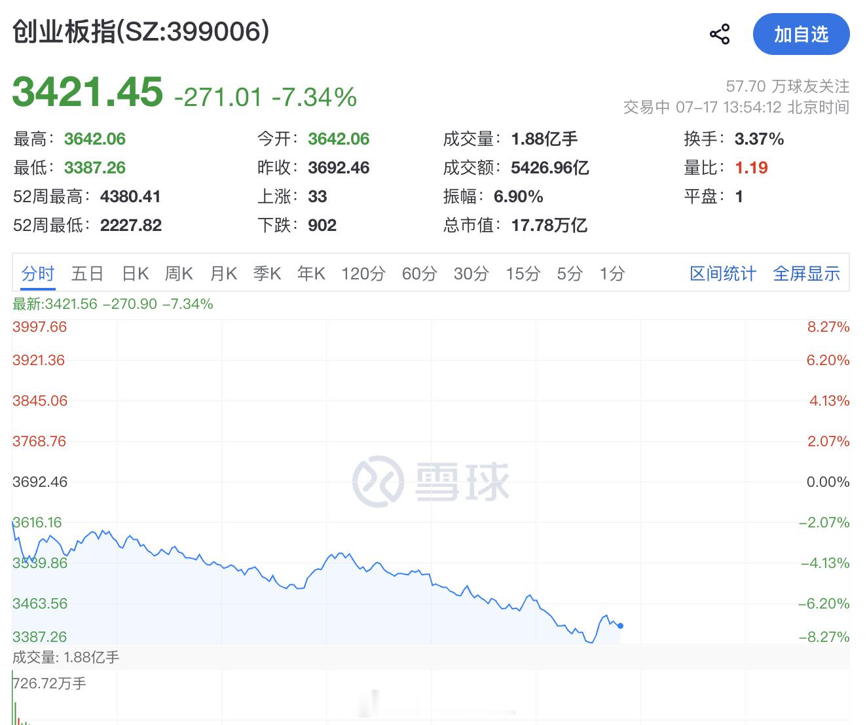Open the 周K chart tab
867x725 pixels.
[x=179, y=274]
